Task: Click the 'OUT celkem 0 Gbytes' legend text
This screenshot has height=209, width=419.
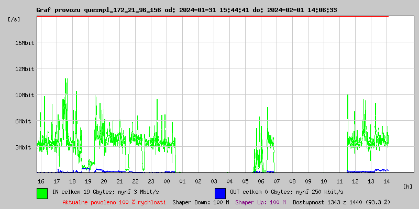Action: click(x=286, y=192)
